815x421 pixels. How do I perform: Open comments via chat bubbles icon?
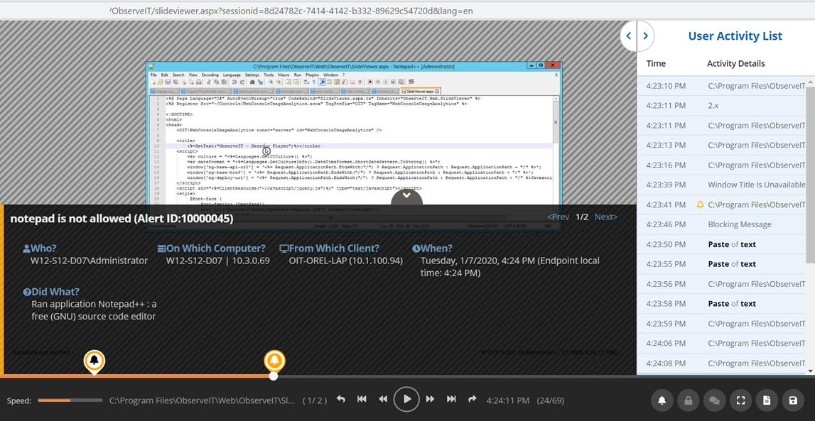(x=714, y=400)
